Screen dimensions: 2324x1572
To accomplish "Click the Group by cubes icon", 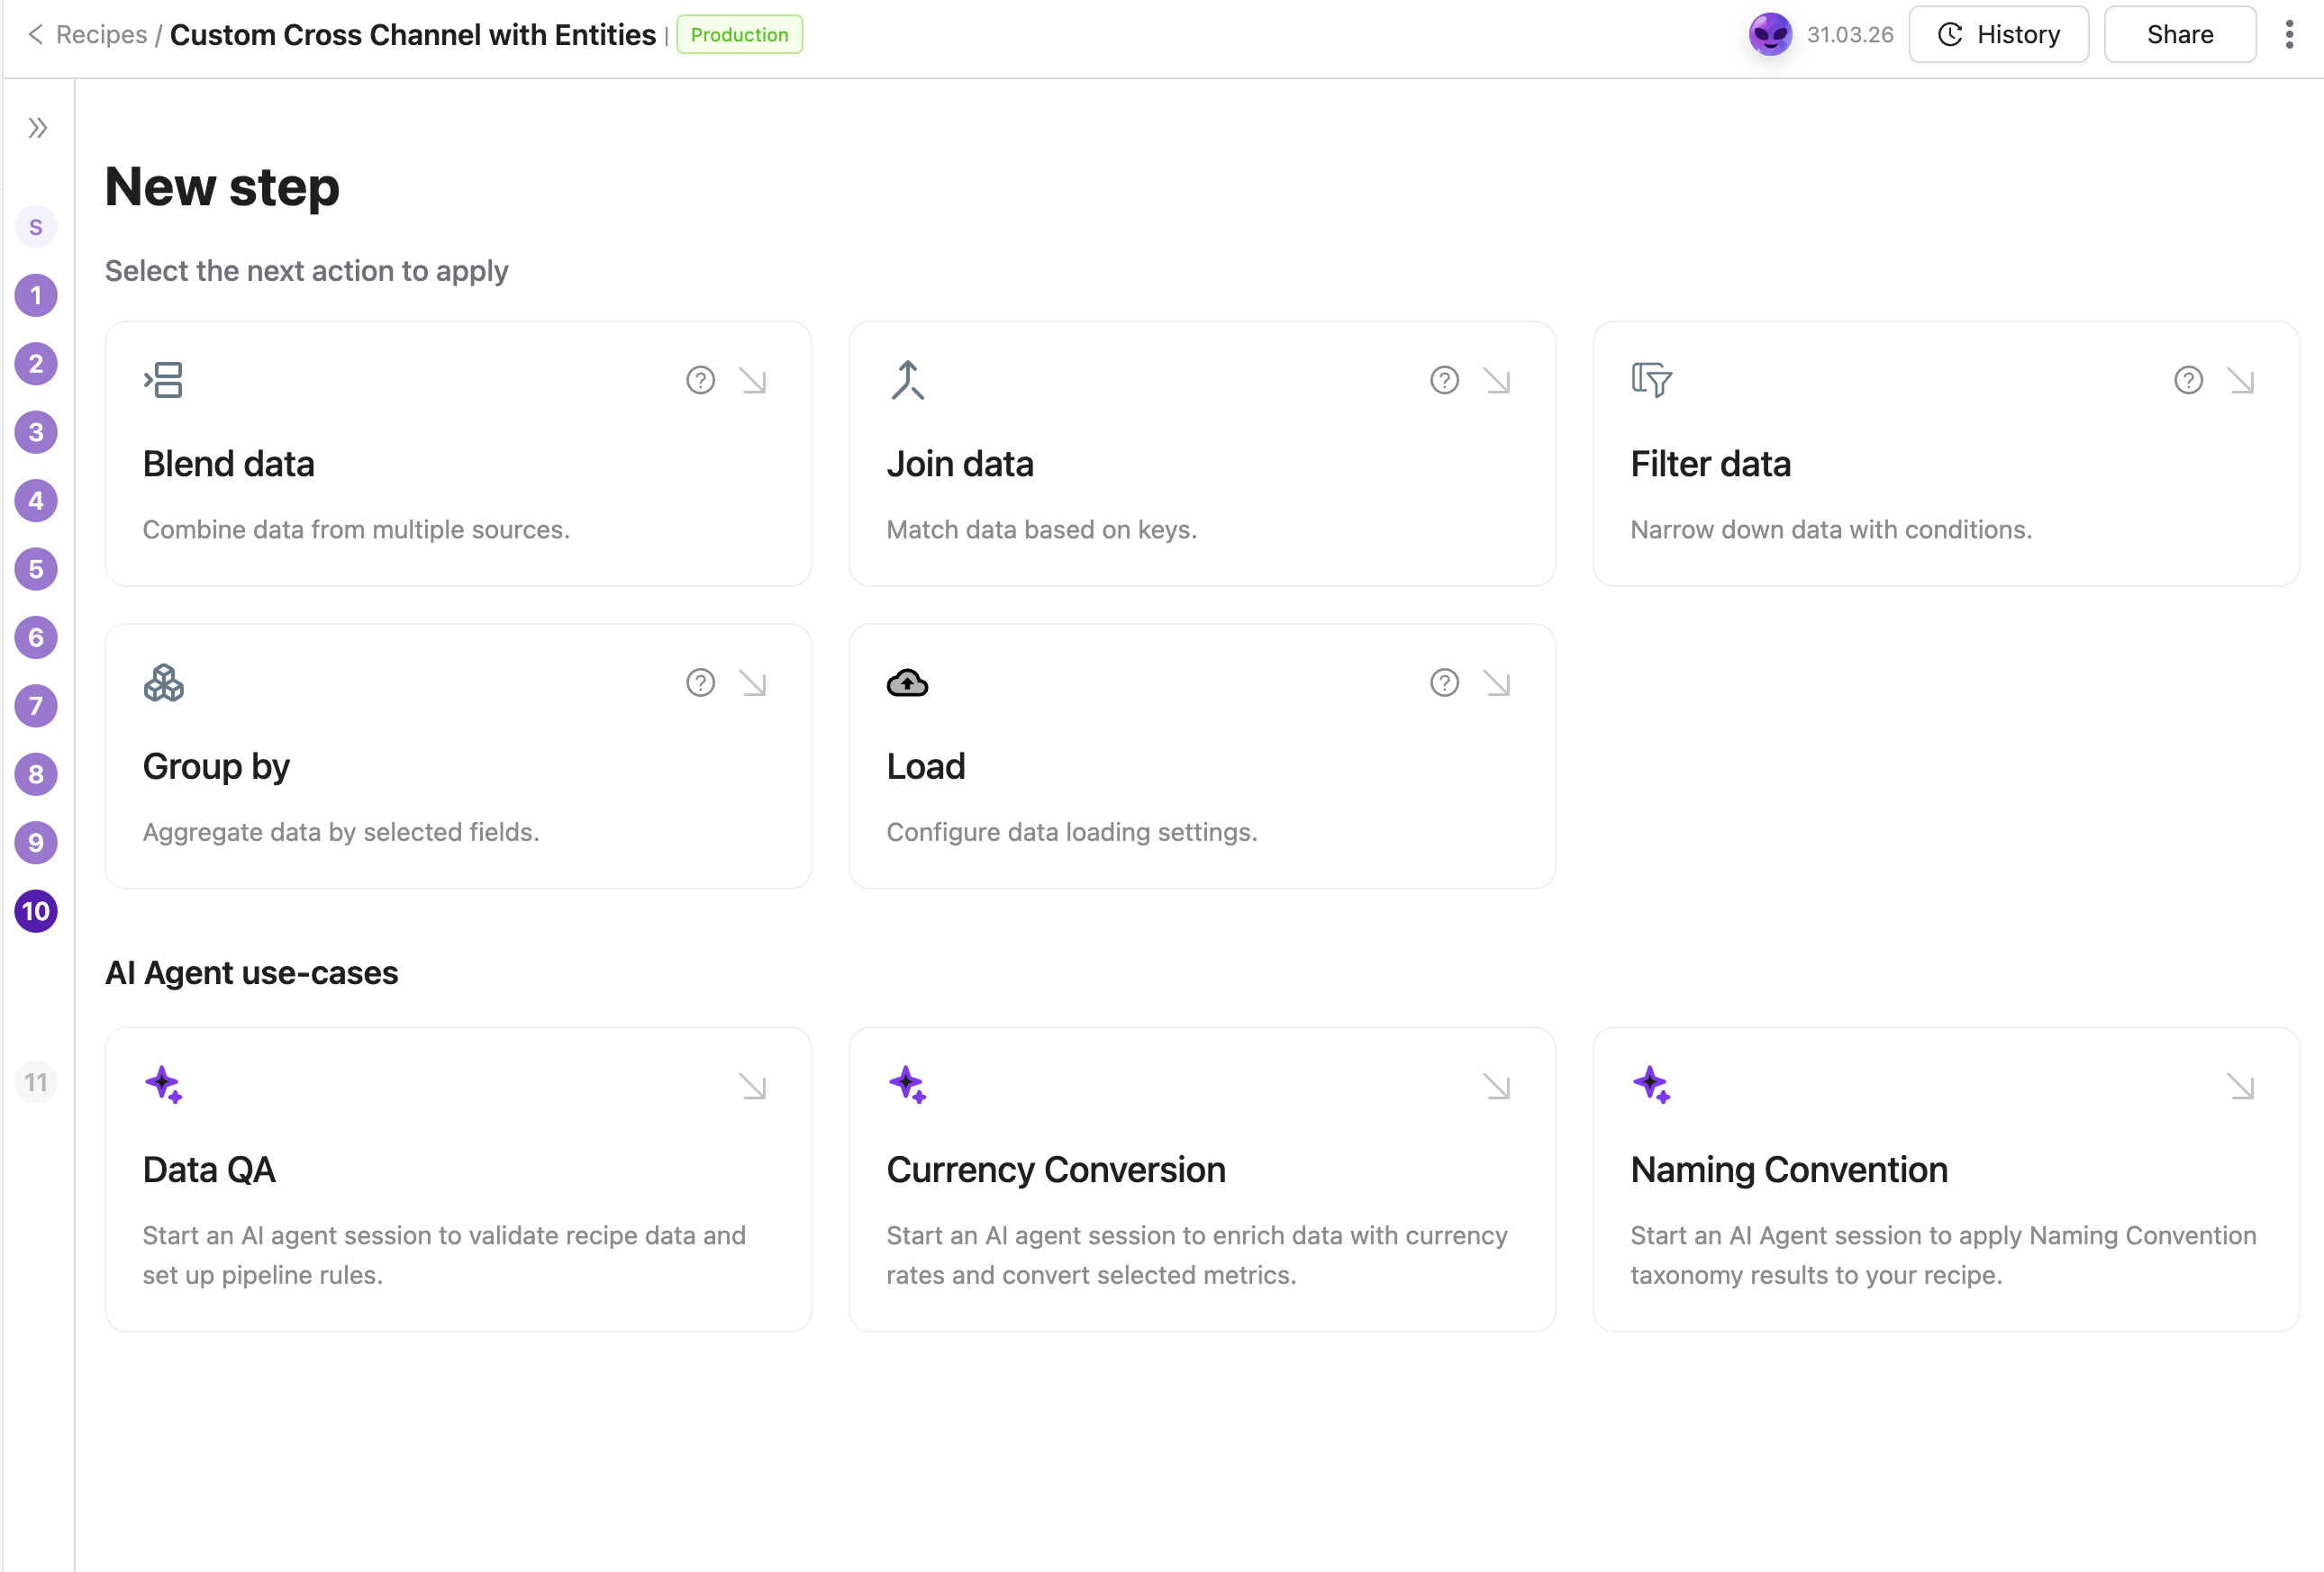I will tap(163, 682).
